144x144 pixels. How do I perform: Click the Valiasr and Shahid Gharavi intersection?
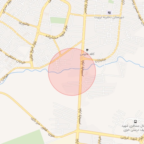tap(78, 130)
